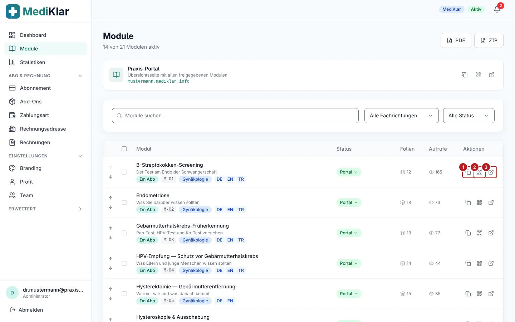Click the Aufrufe column header
The image size is (515, 322).
(x=438, y=149)
